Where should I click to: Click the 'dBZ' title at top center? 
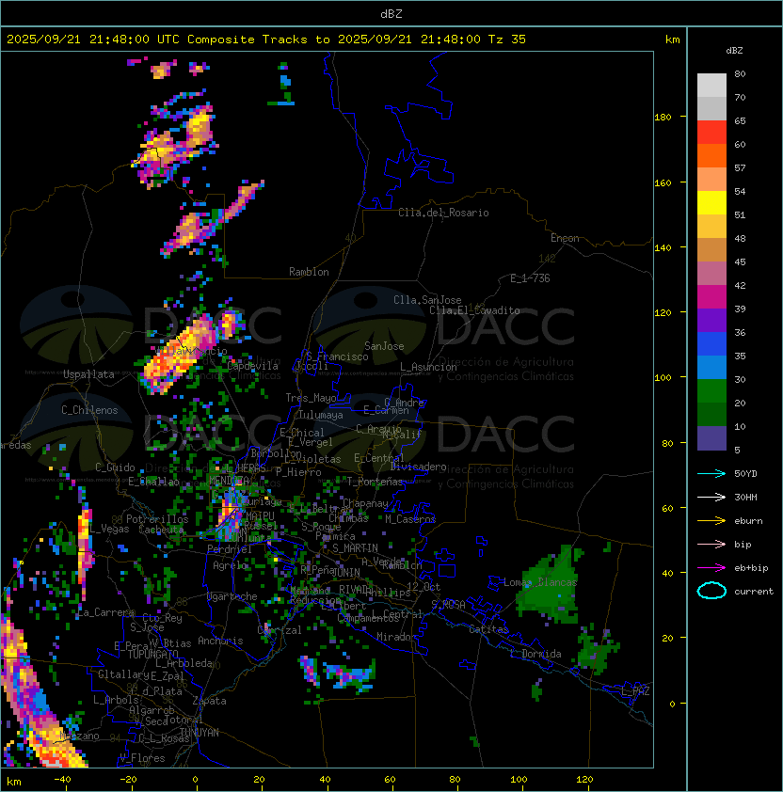391,13
